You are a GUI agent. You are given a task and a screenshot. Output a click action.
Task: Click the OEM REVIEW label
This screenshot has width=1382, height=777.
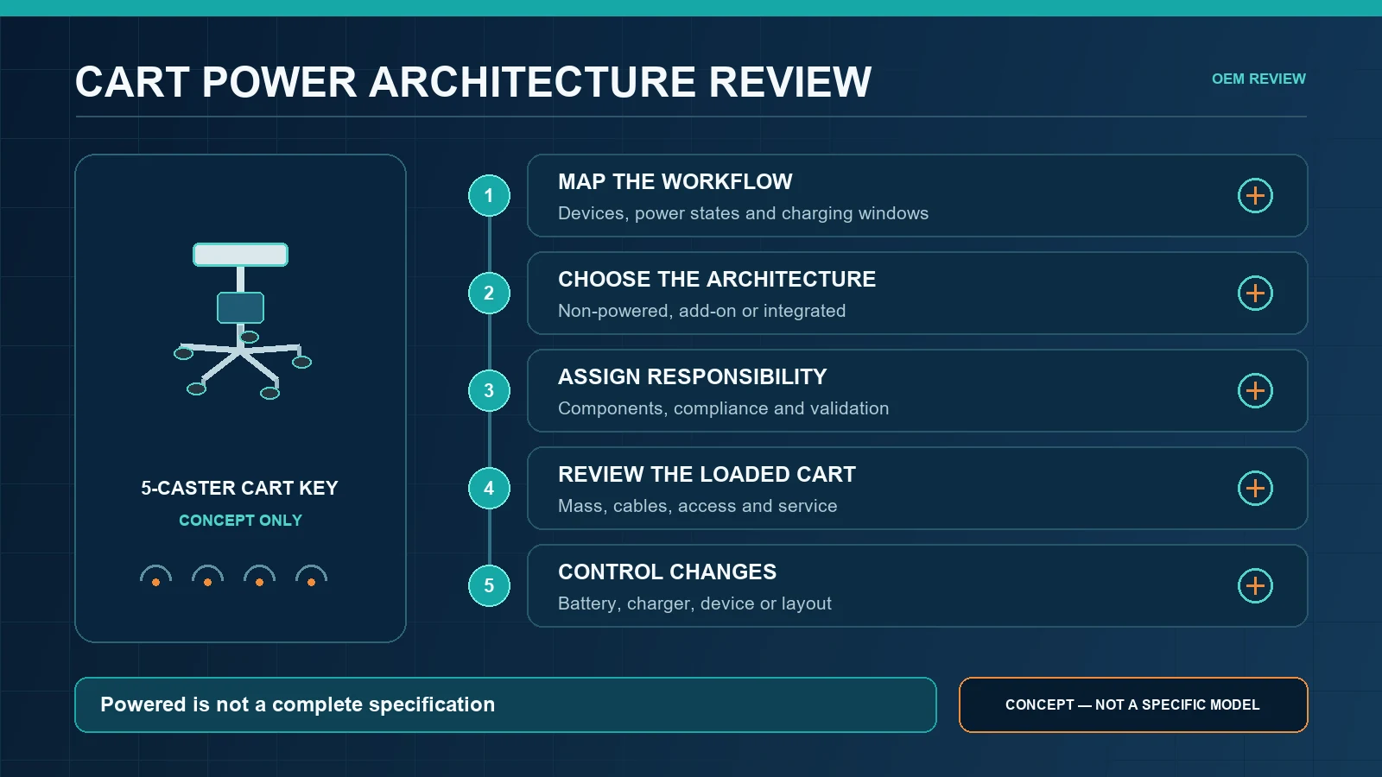tap(1258, 79)
